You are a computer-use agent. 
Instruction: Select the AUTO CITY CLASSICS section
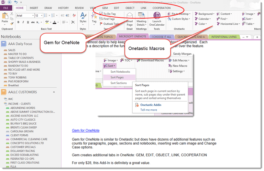(x=23, y=120)
